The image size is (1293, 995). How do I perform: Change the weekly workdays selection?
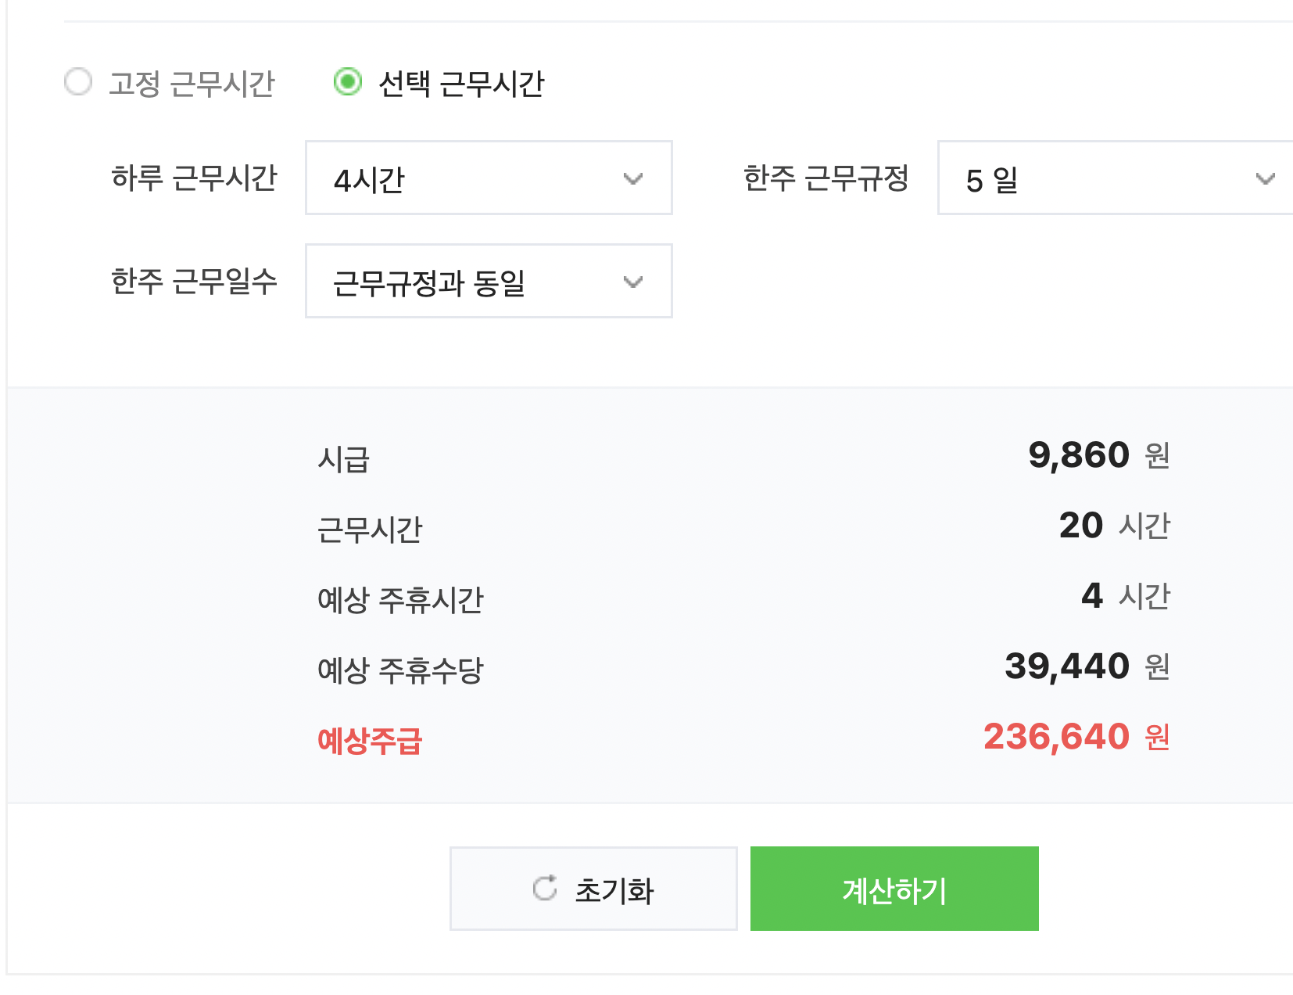488,282
